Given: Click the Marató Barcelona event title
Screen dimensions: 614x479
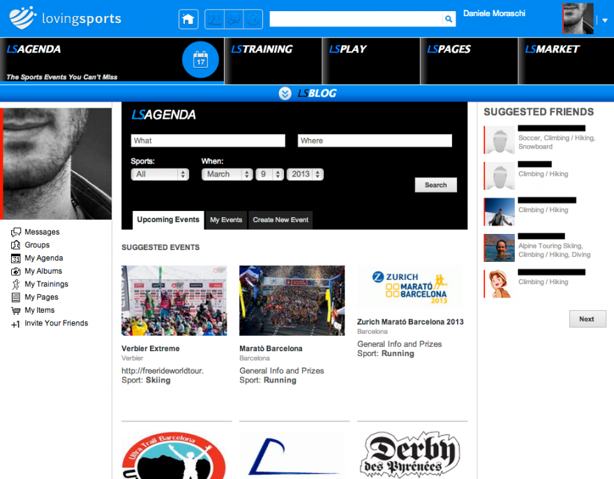Looking at the screenshot, I should (x=271, y=348).
